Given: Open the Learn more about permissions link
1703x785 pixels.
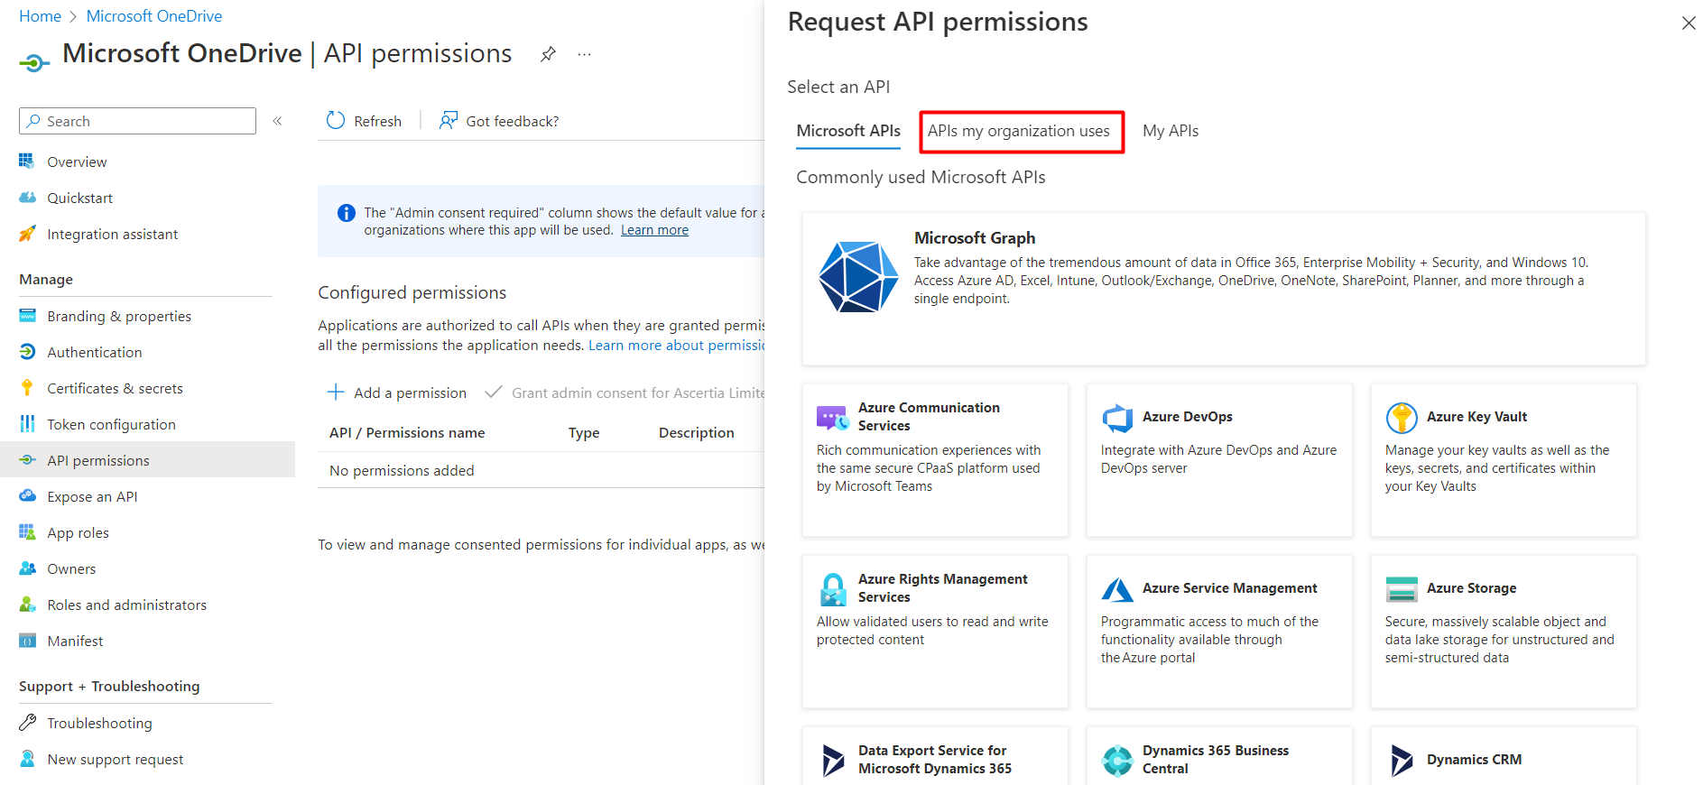Looking at the screenshot, I should point(677,346).
